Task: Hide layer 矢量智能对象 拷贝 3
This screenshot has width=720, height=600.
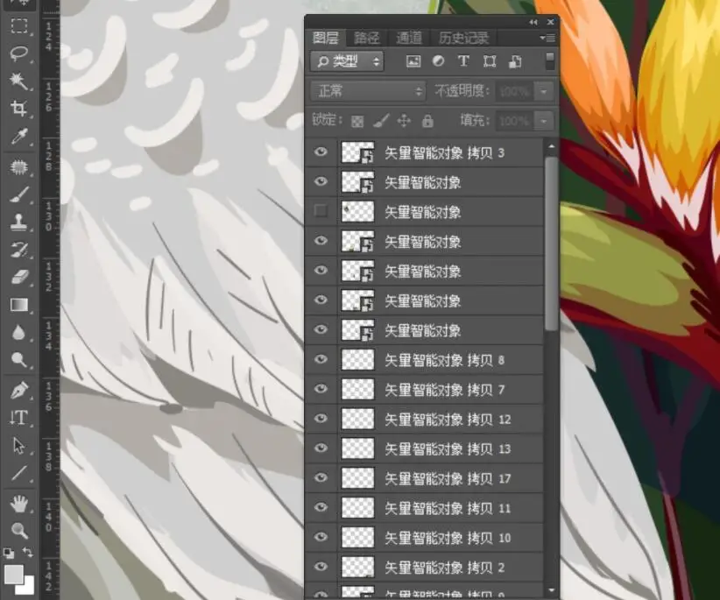Action: click(x=321, y=152)
